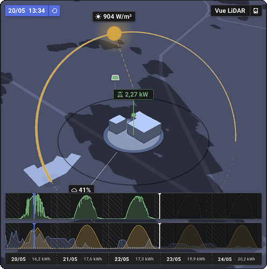The height and width of the screenshot is (269, 267).
Task: Click the green node atop the building
Action: 133,115
